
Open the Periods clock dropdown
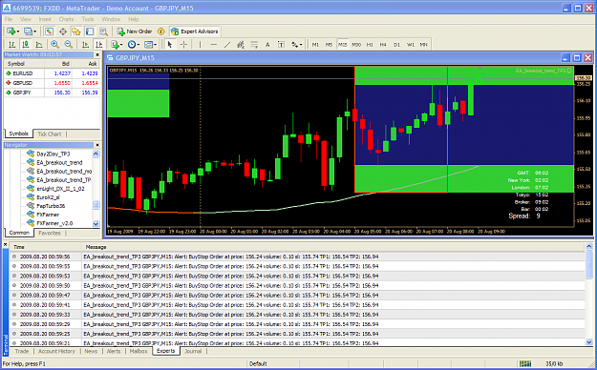[x=134, y=45]
